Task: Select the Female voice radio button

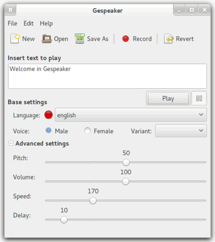Action: pyautogui.click(x=87, y=131)
